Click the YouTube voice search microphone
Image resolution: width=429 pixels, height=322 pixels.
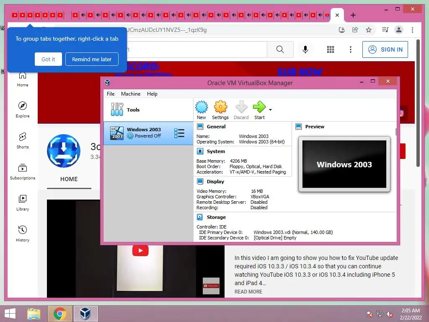tap(305, 49)
